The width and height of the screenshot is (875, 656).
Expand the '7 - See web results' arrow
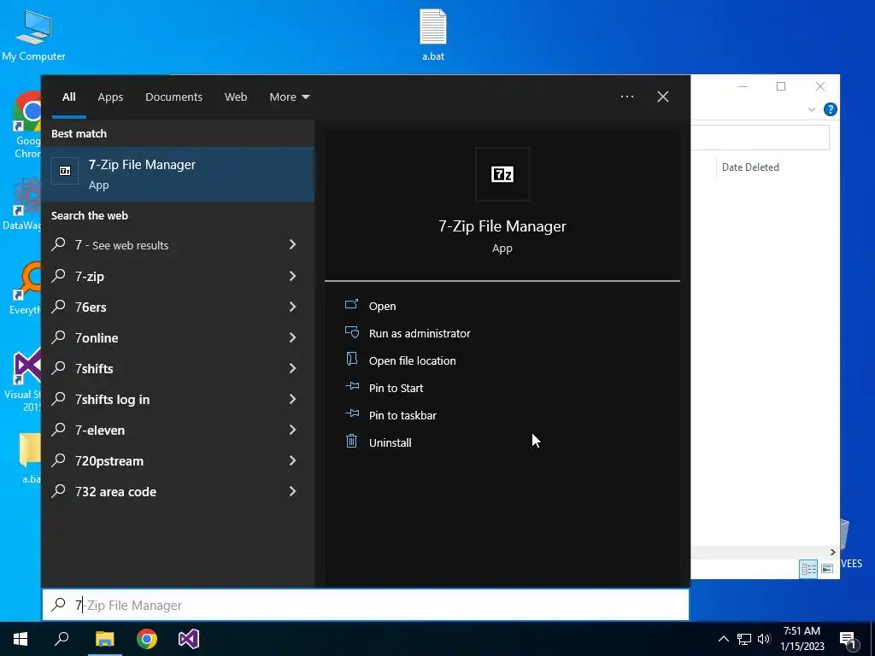(x=292, y=244)
